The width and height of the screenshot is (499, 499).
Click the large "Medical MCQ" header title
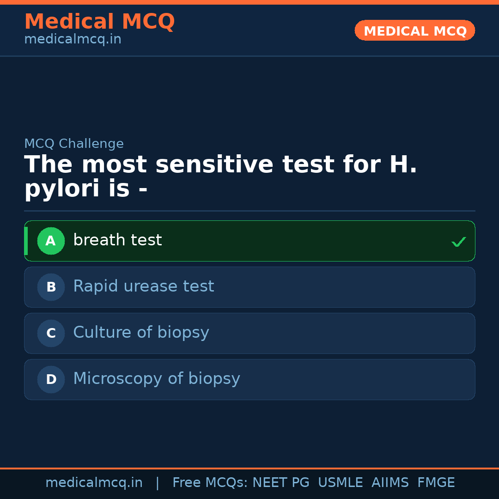click(x=99, y=22)
